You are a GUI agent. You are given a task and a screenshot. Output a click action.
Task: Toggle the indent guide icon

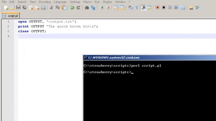pos(143,7)
